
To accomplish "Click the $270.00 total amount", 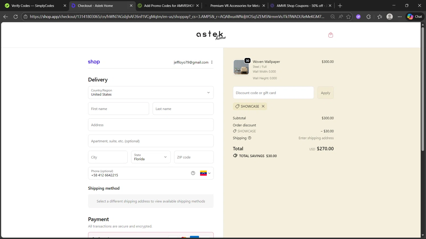I will pos(325,149).
